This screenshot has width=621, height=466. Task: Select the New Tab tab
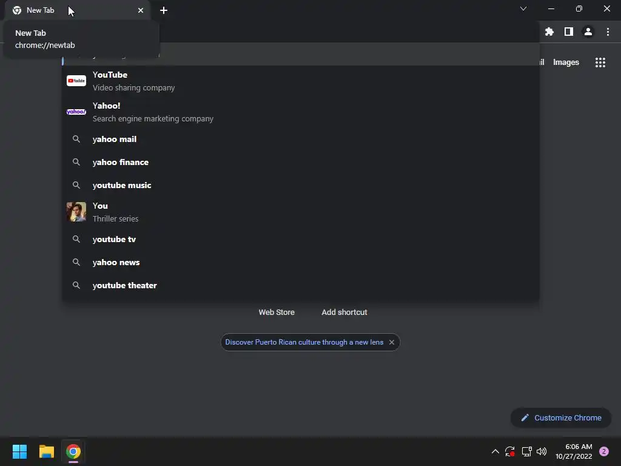tap(78, 10)
